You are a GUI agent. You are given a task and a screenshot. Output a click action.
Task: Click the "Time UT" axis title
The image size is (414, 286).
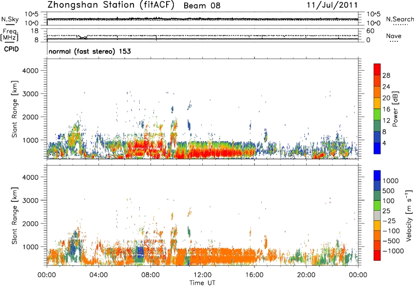[x=202, y=283]
